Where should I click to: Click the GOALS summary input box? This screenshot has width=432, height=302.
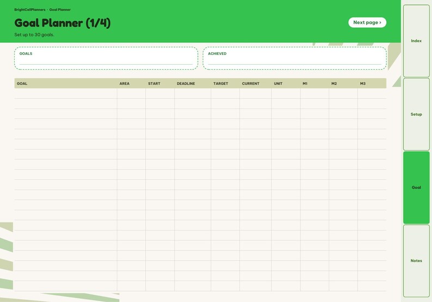point(106,58)
